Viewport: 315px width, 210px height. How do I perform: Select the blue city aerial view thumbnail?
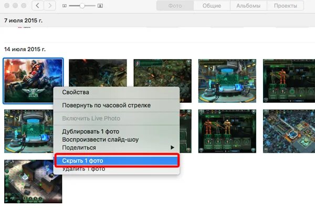click(x=289, y=131)
